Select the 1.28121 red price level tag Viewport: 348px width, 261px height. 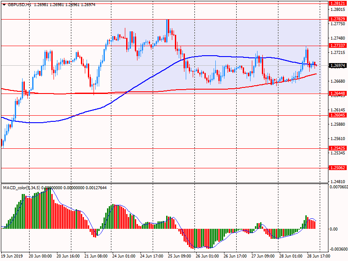pos(338,3)
